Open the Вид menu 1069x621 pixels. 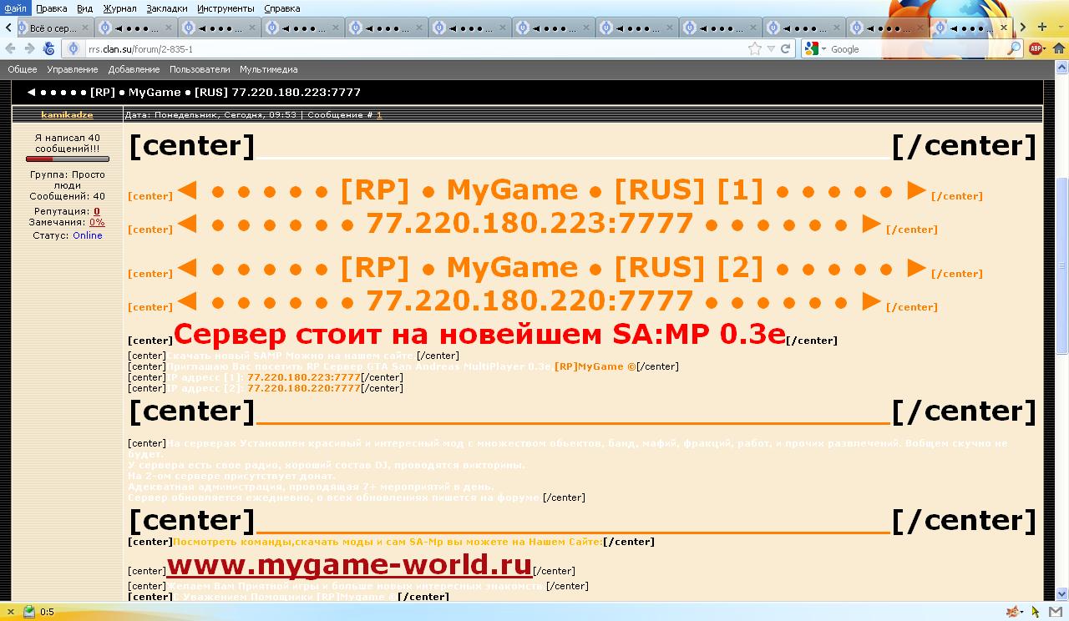point(84,8)
